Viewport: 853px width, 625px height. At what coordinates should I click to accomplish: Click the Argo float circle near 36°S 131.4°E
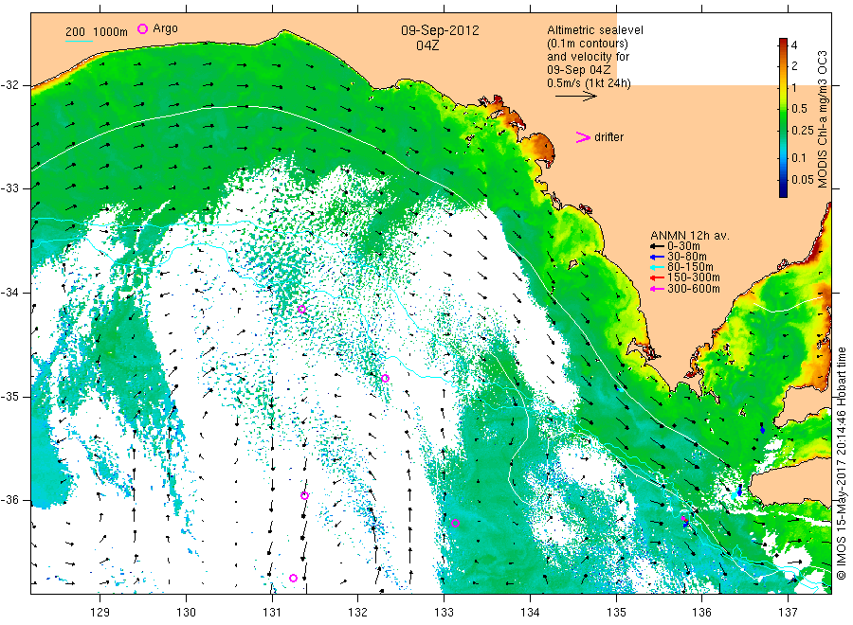(x=304, y=495)
